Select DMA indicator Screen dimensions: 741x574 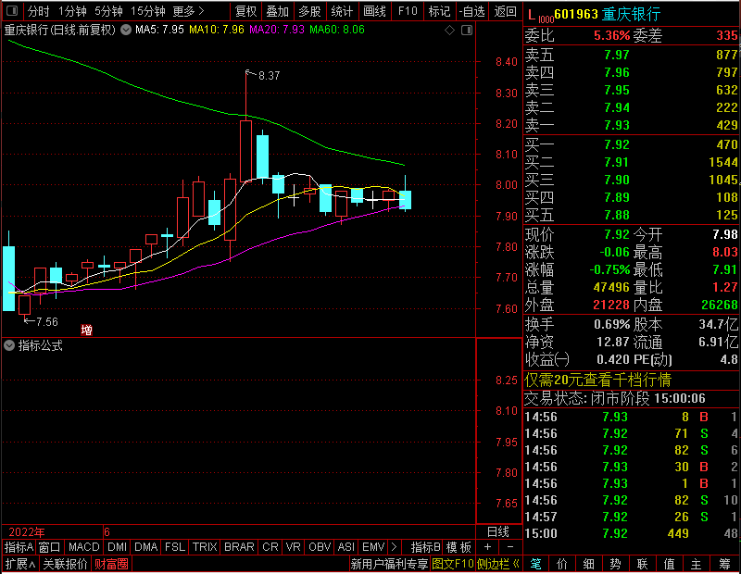145,547
